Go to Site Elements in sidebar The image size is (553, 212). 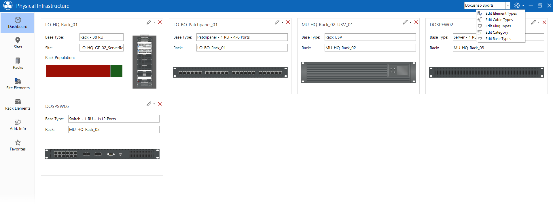18,84
